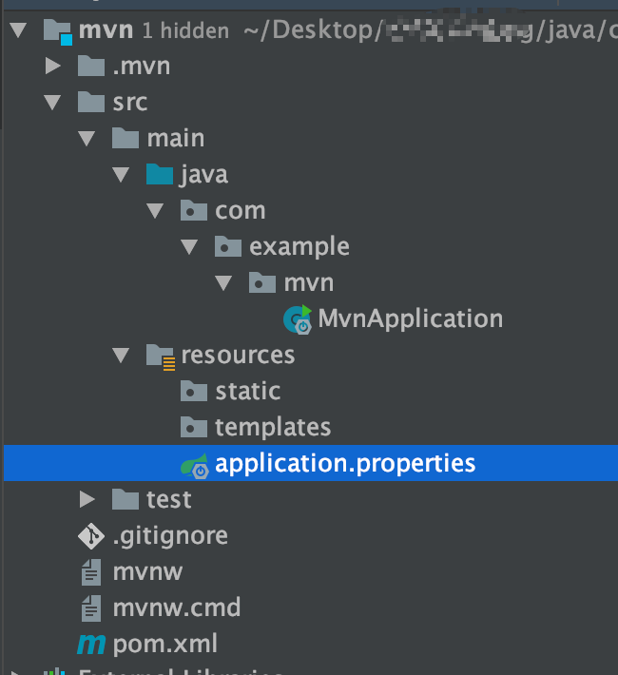Select the .gitignore file name
Image resolution: width=618 pixels, height=675 pixels.
coord(170,536)
